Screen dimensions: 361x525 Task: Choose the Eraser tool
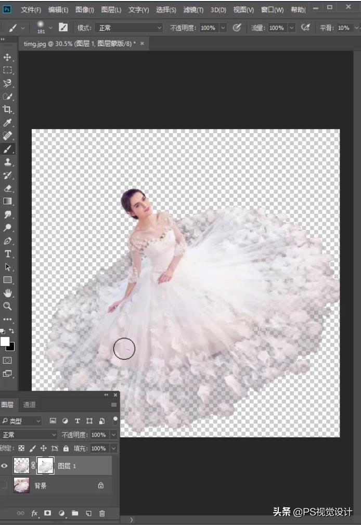click(x=7, y=188)
